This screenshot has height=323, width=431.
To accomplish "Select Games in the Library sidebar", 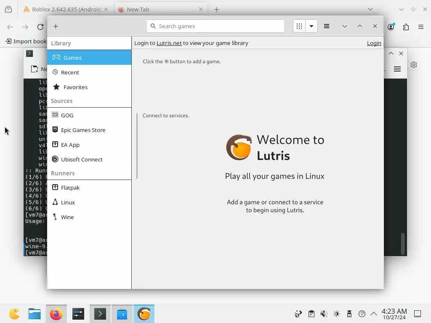I will point(89,58).
